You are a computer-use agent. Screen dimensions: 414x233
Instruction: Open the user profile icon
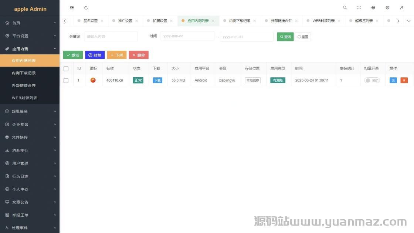click(x=401, y=8)
